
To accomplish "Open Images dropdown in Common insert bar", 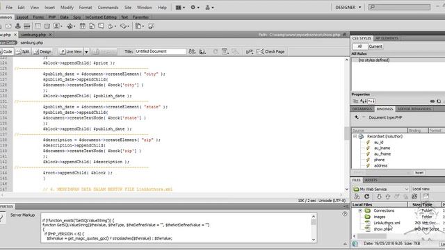I will click(x=58, y=26).
